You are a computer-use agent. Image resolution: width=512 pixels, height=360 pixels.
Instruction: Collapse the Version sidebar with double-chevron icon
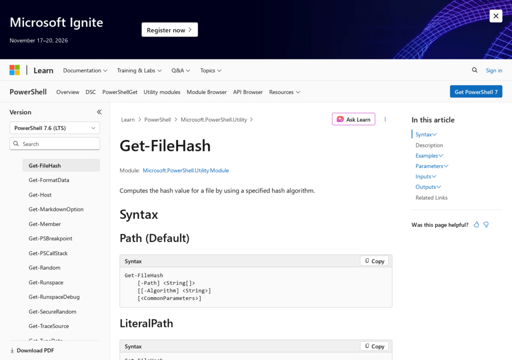pyautogui.click(x=99, y=112)
